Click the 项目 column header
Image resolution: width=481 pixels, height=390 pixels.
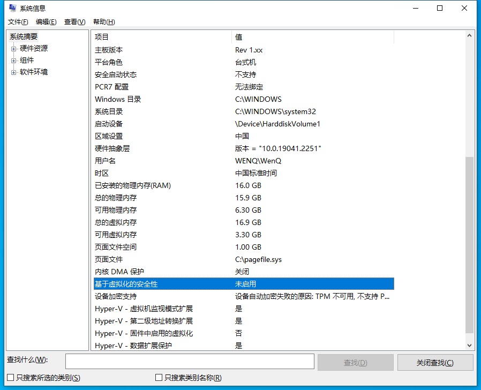click(162, 37)
